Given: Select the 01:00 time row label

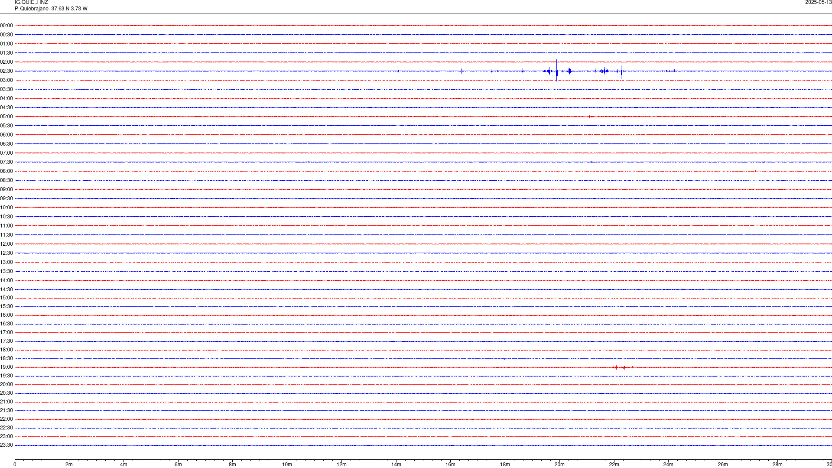Looking at the screenshot, I should tap(6, 44).
